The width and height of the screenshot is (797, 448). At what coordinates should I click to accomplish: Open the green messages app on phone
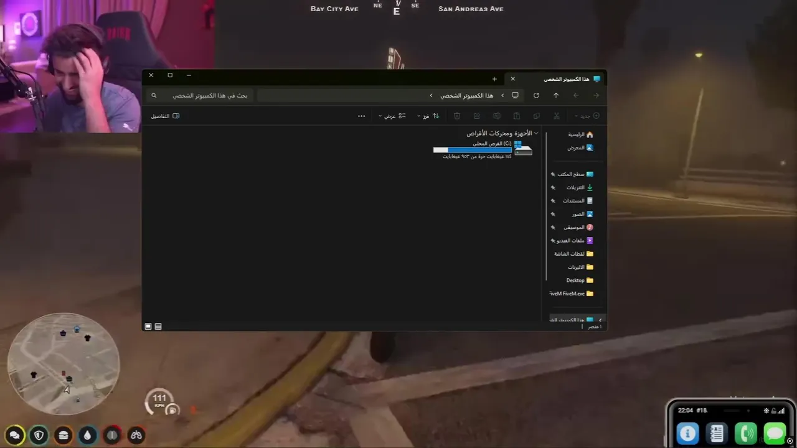(775, 433)
